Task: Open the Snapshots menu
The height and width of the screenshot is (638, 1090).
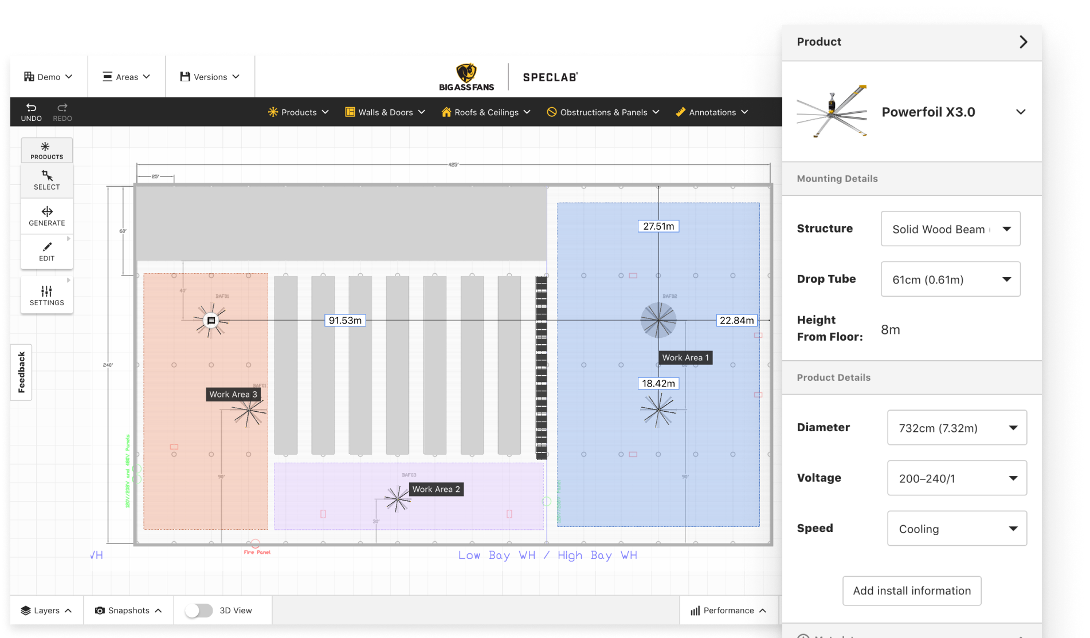Action: (x=128, y=611)
